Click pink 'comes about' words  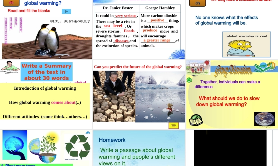[x=63, y=102]
